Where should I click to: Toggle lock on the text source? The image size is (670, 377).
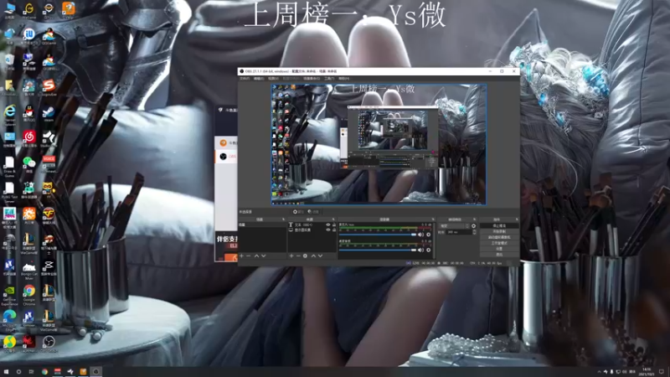tap(334, 225)
